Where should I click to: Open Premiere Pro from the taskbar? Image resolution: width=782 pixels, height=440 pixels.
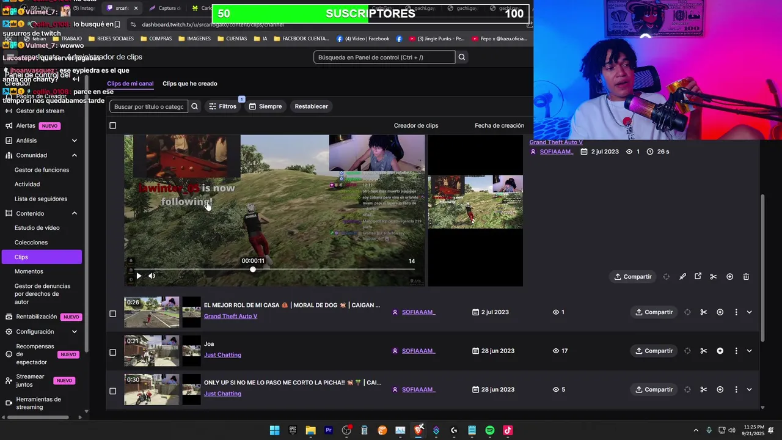pyautogui.click(x=329, y=430)
